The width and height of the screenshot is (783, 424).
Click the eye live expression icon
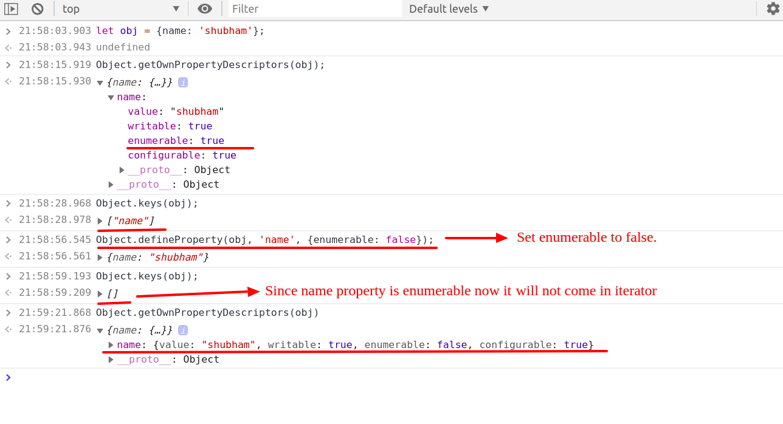tap(205, 9)
